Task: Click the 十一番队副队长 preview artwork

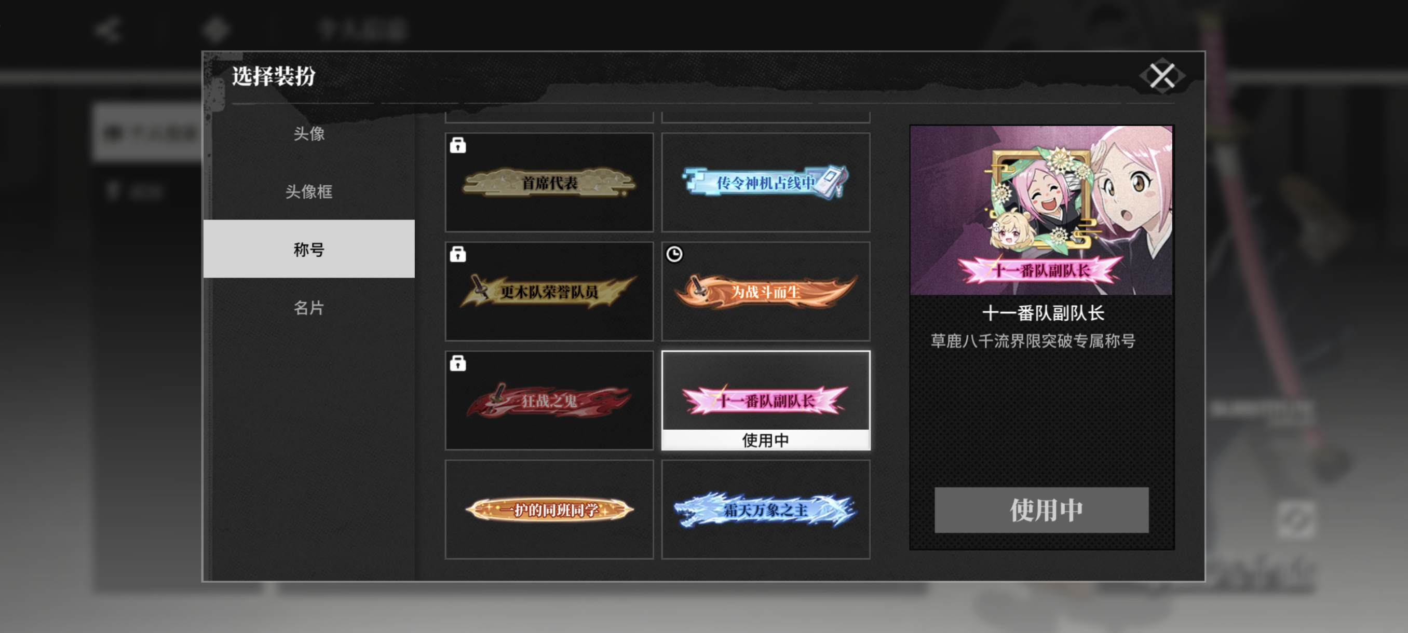Action: [1041, 210]
